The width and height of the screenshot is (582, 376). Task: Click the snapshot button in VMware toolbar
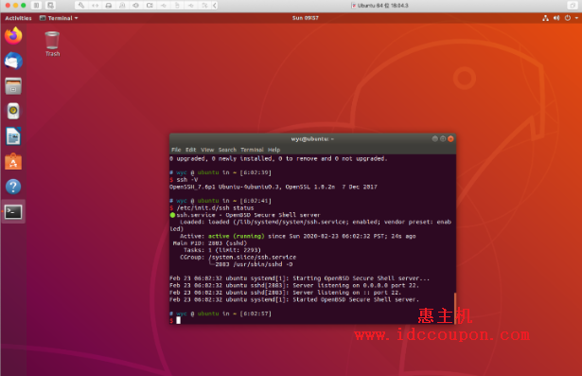tap(50, 5)
